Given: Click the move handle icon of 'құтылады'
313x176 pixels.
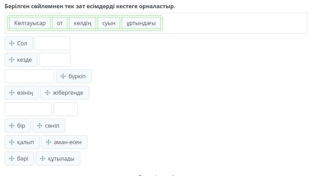Looking at the screenshot, I should click(43, 159).
